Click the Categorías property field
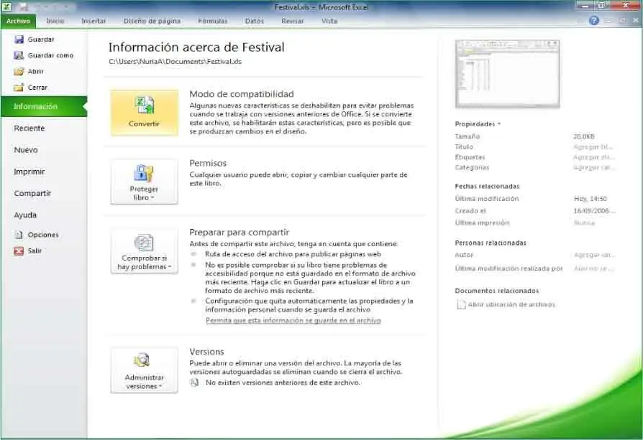 (x=593, y=167)
